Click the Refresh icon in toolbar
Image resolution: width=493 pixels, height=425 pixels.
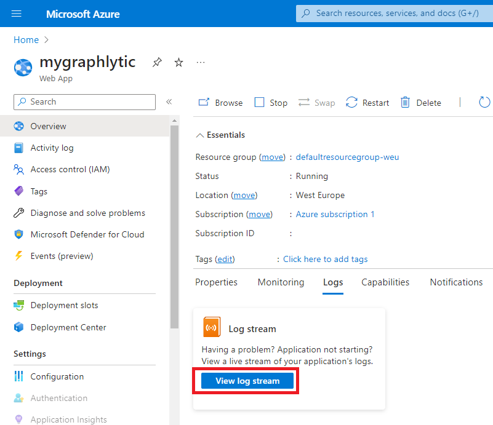click(x=484, y=103)
